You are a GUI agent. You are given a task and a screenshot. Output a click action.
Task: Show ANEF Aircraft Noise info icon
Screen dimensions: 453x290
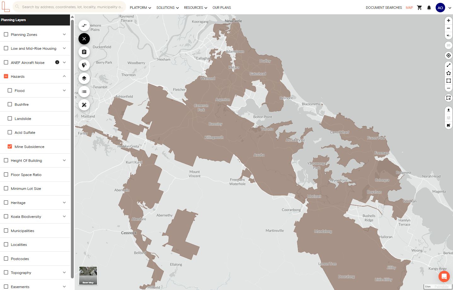click(x=57, y=62)
